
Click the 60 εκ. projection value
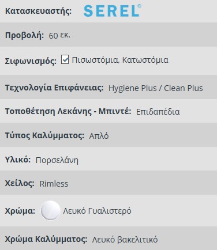click(59, 35)
